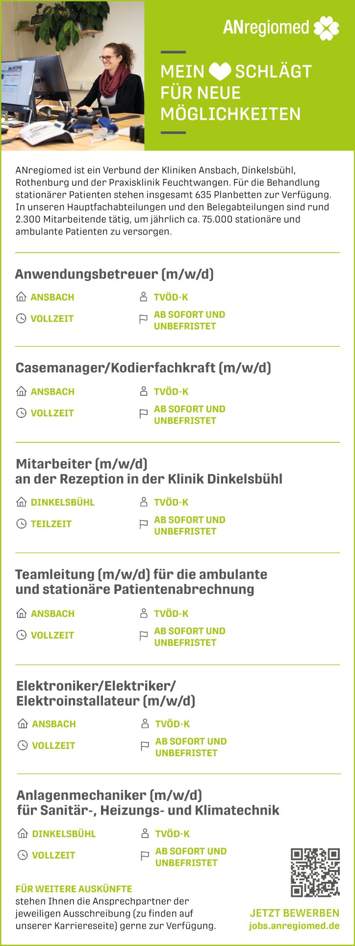355x946 pixels.
Task: Click person icon in Rezeption Dinkelsbühl listing
Action: pyautogui.click(x=144, y=502)
